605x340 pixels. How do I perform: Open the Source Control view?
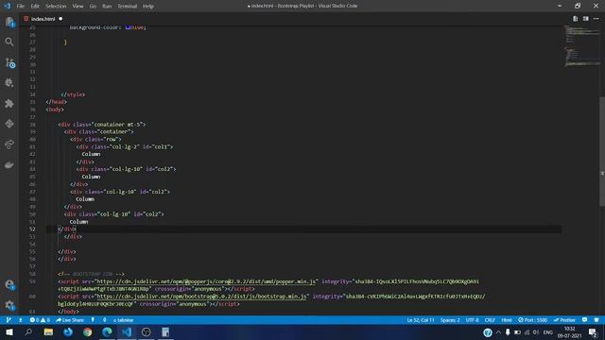pyautogui.click(x=10, y=62)
